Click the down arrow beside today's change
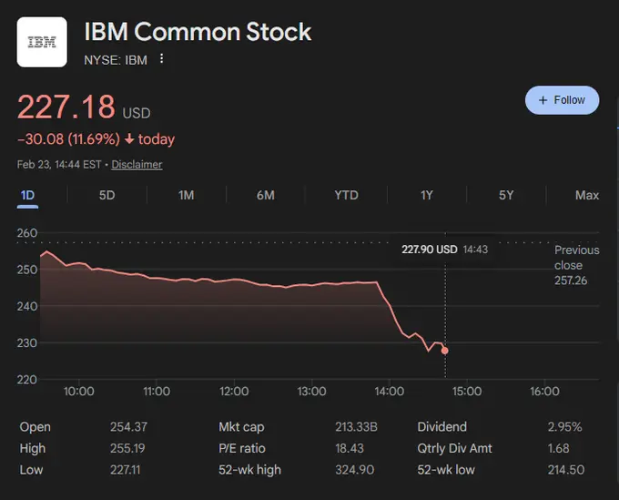 click(129, 139)
